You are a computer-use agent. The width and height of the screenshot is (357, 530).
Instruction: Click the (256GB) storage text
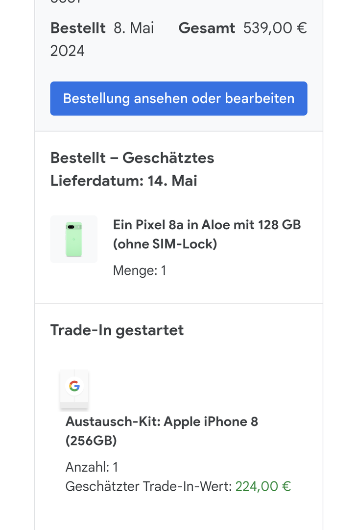tap(91, 441)
